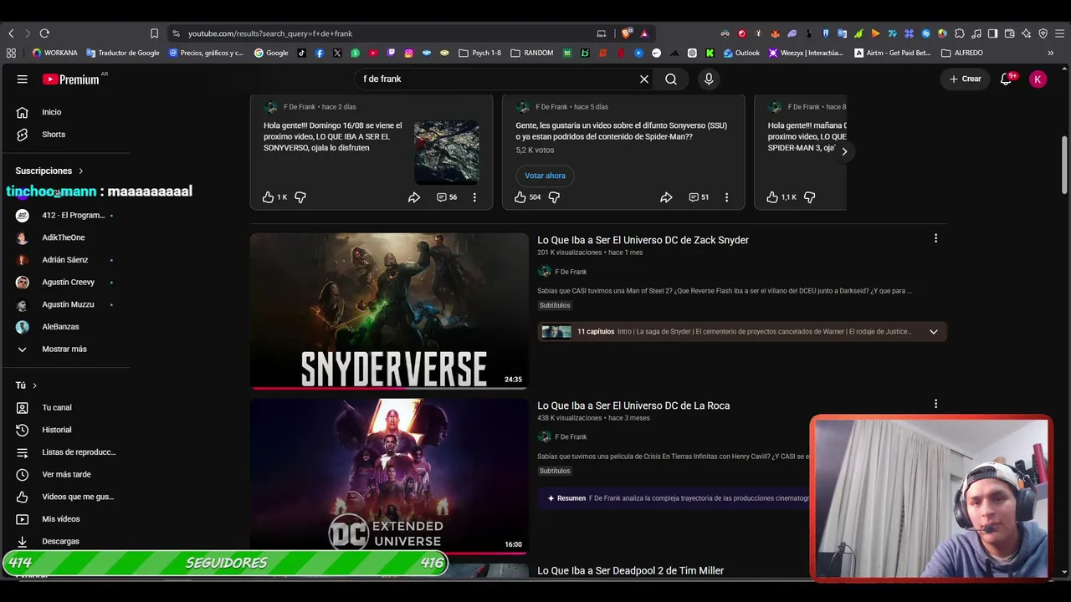Screen dimensions: 1071x602
Task: Like the post with 1,1 K likes
Action: pyautogui.click(x=772, y=197)
